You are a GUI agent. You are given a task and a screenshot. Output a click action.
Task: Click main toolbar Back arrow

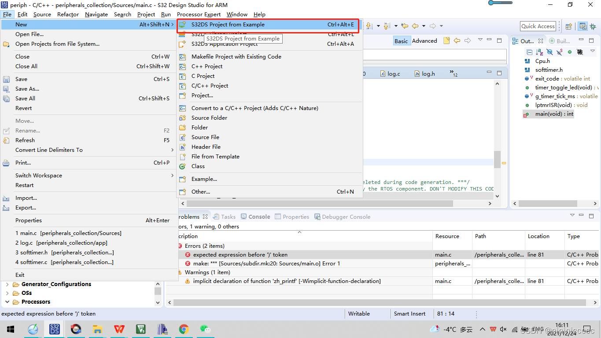[415, 26]
